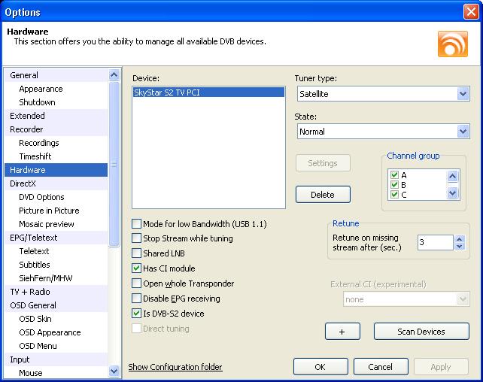Expand the State dropdown list
Screen dimensions: 483x382
click(463, 132)
